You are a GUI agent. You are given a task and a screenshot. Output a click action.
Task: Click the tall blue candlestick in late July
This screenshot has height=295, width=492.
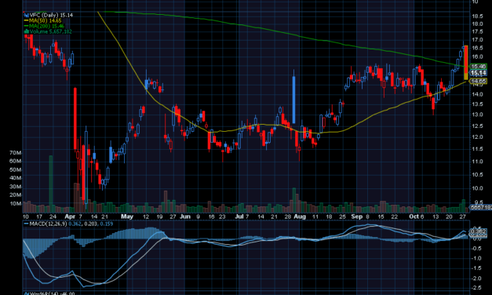(x=294, y=100)
